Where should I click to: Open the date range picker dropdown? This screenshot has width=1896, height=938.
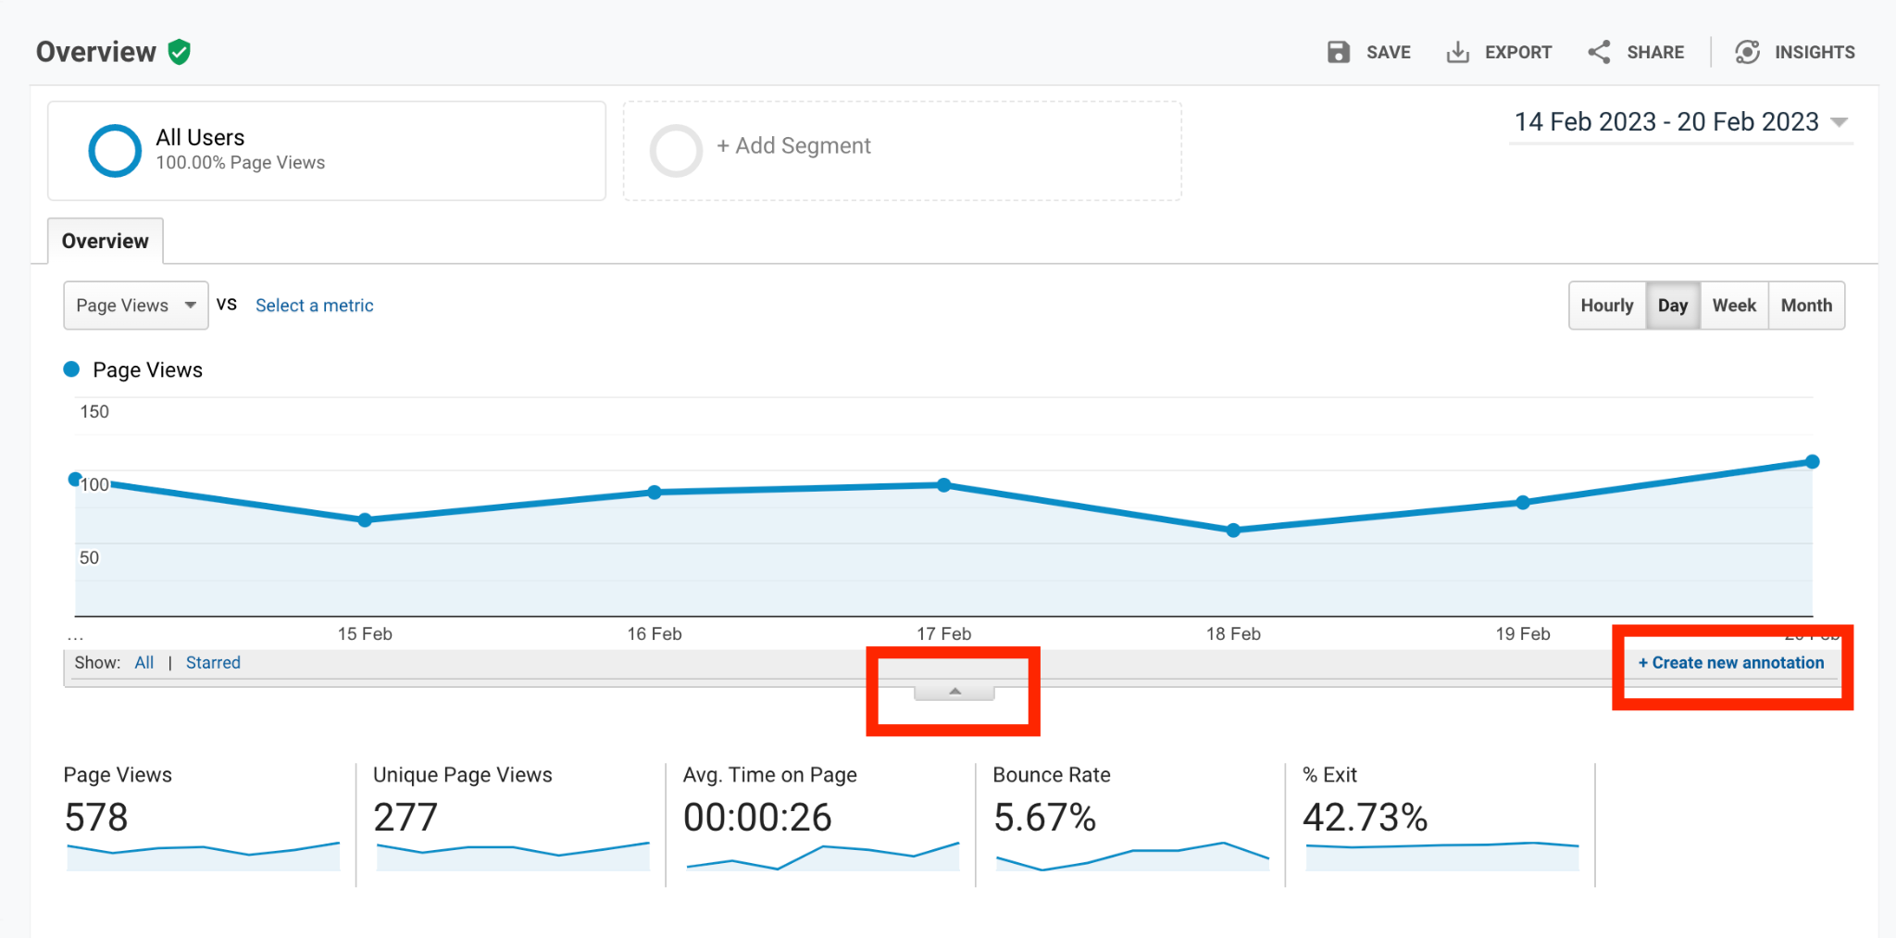1680,122
